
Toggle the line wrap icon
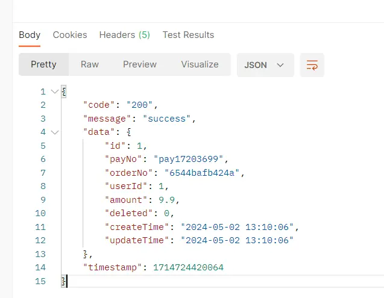pyautogui.click(x=312, y=65)
